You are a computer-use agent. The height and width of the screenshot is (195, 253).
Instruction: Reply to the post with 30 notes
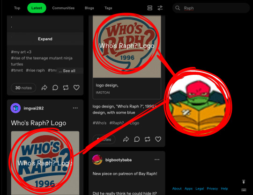click(55, 87)
